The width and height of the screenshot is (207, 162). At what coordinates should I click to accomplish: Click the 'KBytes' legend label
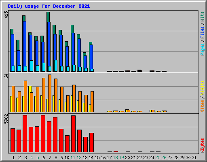coord(202,145)
